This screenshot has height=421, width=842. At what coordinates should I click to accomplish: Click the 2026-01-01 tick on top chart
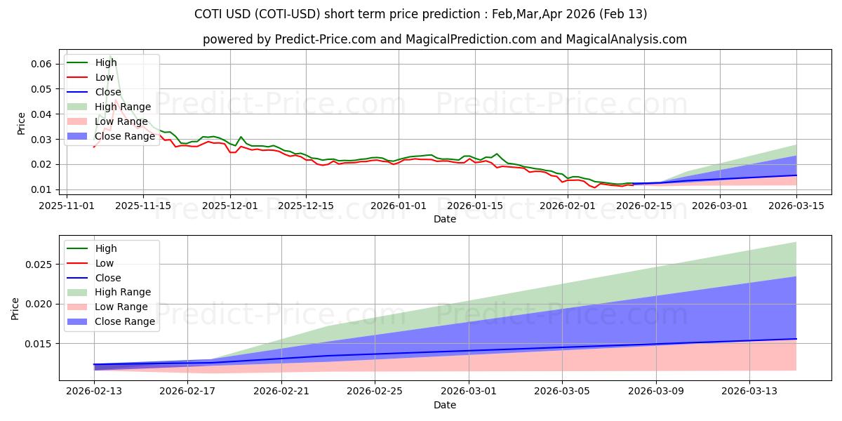pos(399,206)
